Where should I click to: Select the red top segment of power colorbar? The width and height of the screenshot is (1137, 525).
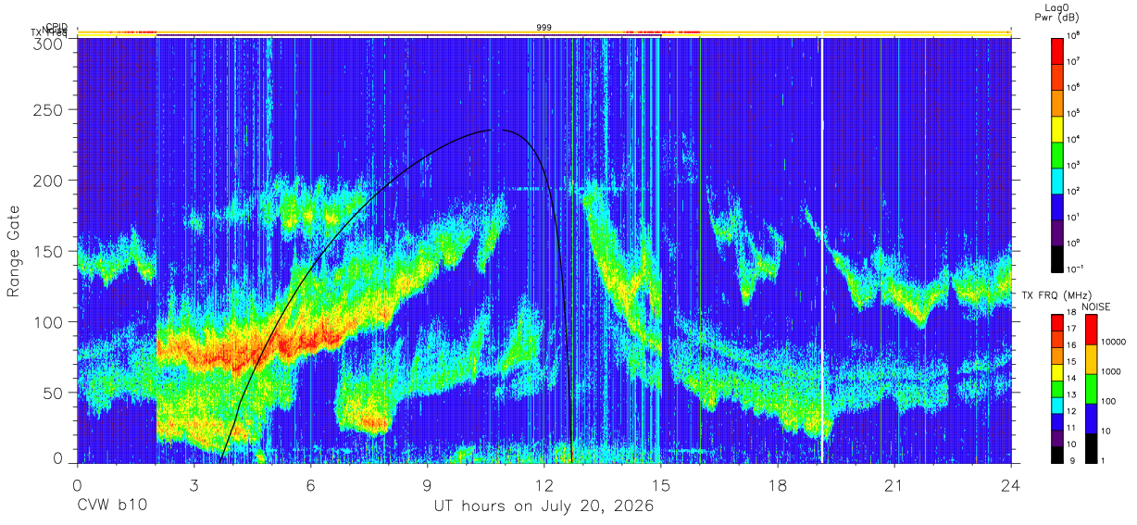point(1057,50)
